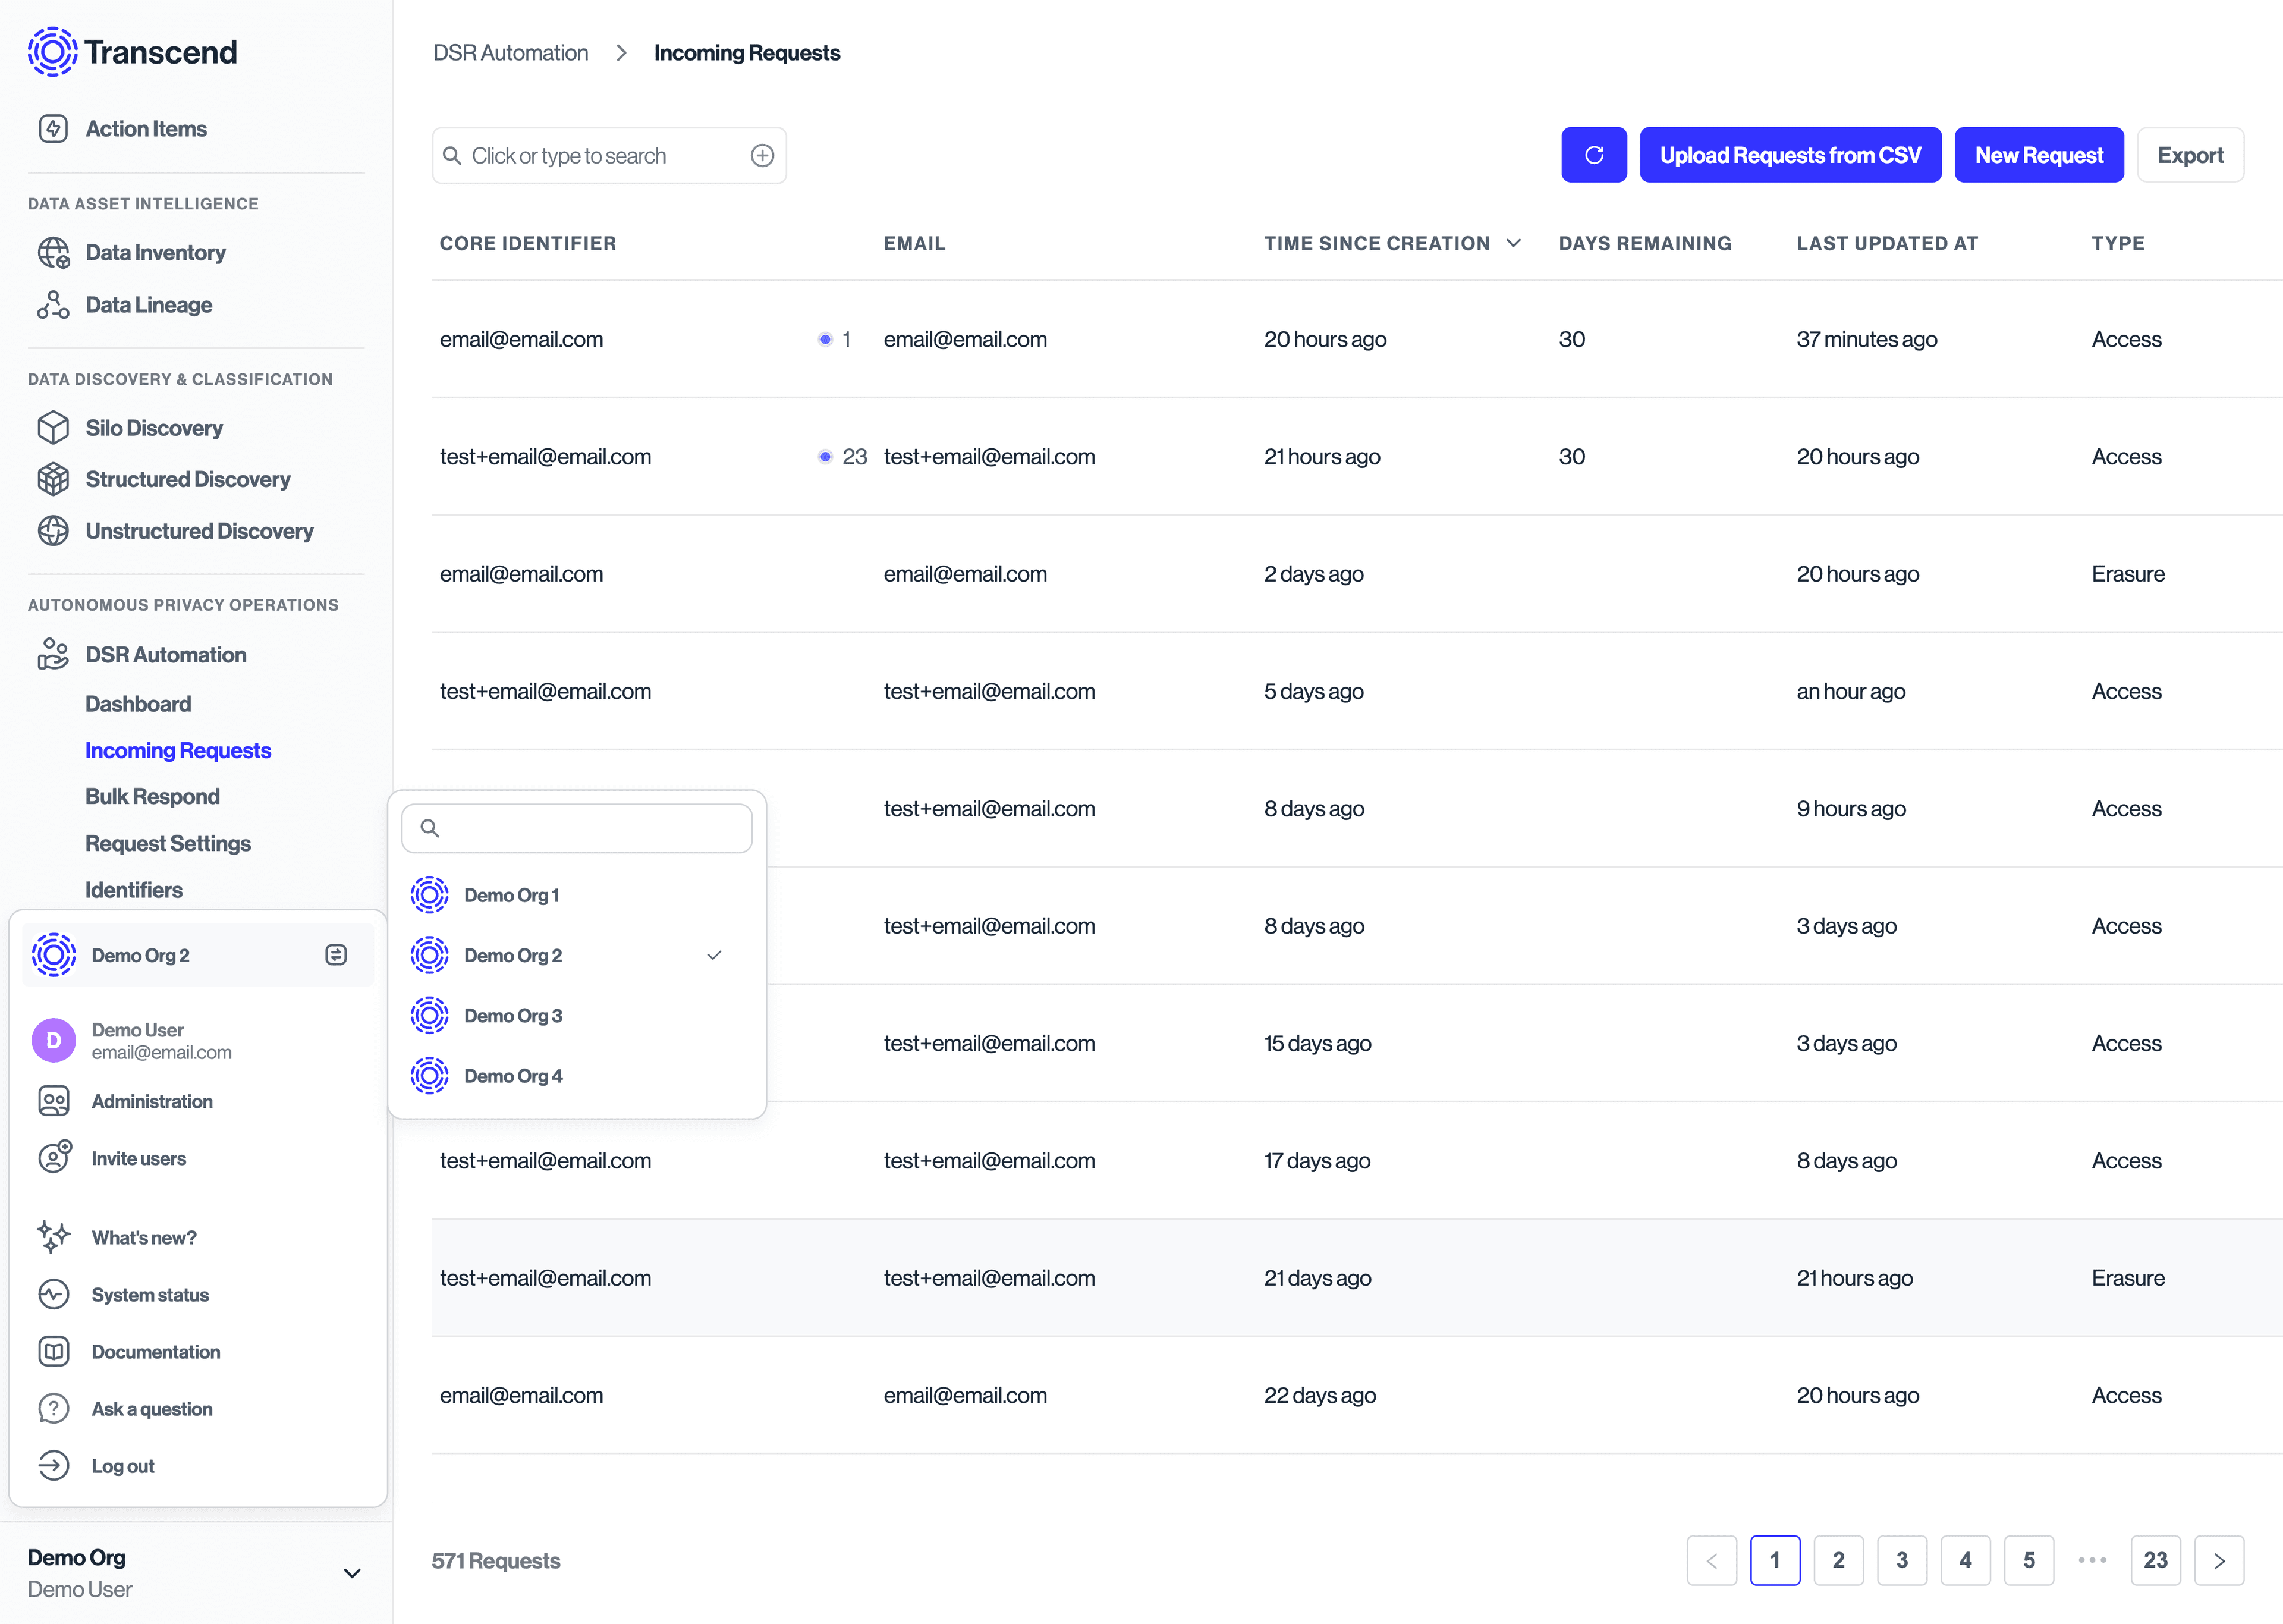This screenshot has height=1624, width=2283.
Task: Select the Data Lineage icon
Action: point(53,304)
